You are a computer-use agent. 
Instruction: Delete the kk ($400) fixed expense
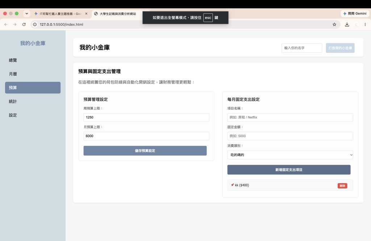point(342,186)
